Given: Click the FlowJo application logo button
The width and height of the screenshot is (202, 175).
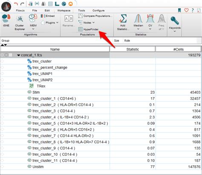Looking at the screenshot, I should [x=6, y=6].
